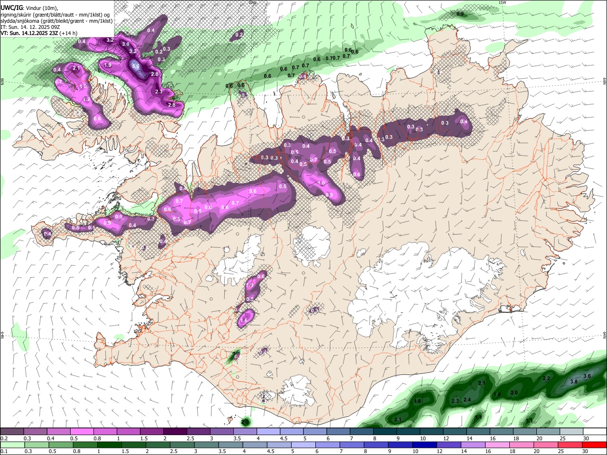This screenshot has width=607, height=455.
Task: Click the '(+14 h)' forecast offset text
Action: 69,34
